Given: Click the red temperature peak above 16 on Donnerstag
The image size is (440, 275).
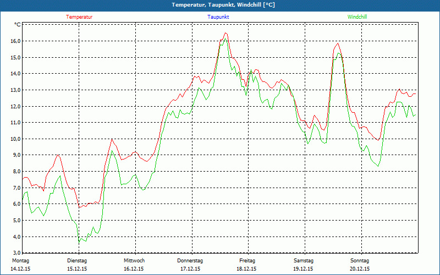Looking at the screenshot, I should (x=226, y=33).
